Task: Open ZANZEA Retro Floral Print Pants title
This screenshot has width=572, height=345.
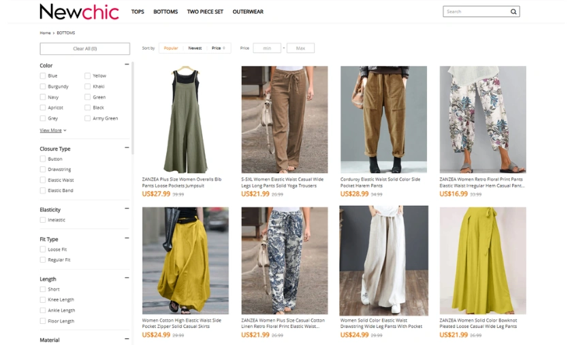Action: (x=482, y=182)
